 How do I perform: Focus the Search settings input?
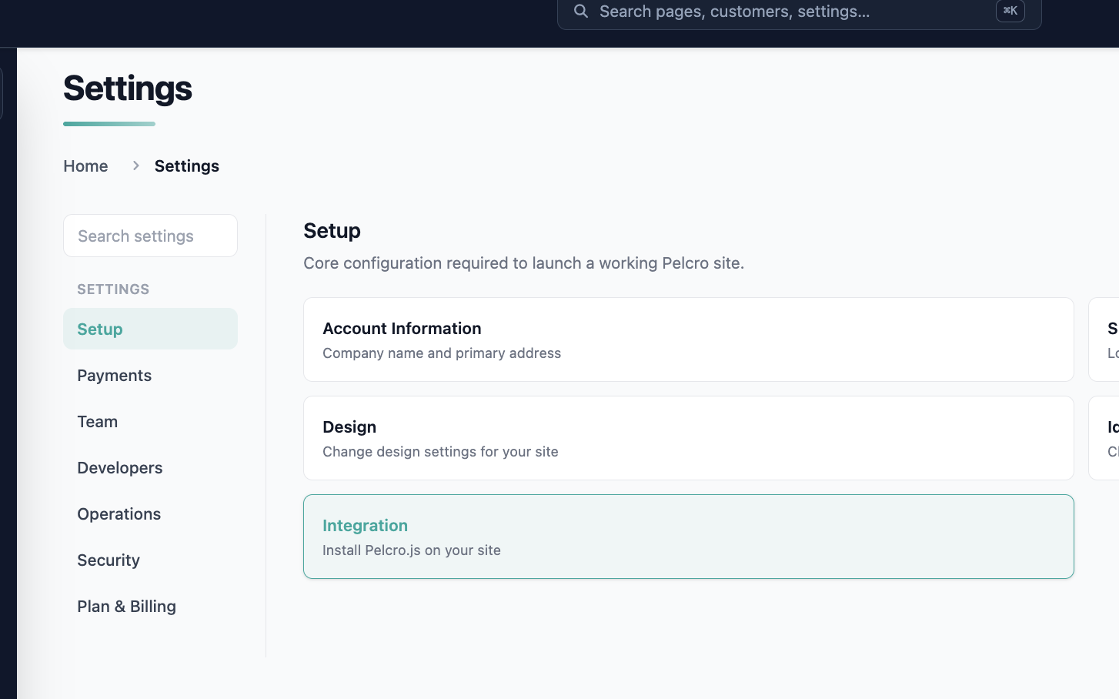tap(150, 236)
